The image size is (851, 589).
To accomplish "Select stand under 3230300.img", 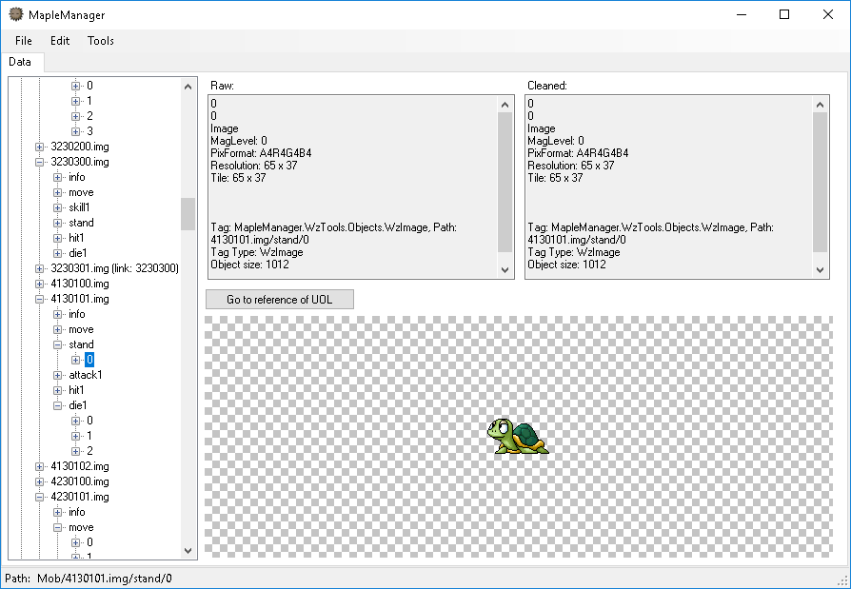I will click(x=81, y=223).
